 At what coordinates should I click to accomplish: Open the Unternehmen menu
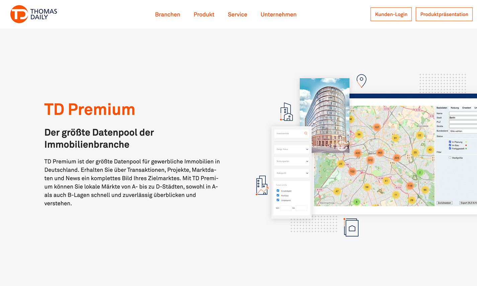[x=279, y=14]
